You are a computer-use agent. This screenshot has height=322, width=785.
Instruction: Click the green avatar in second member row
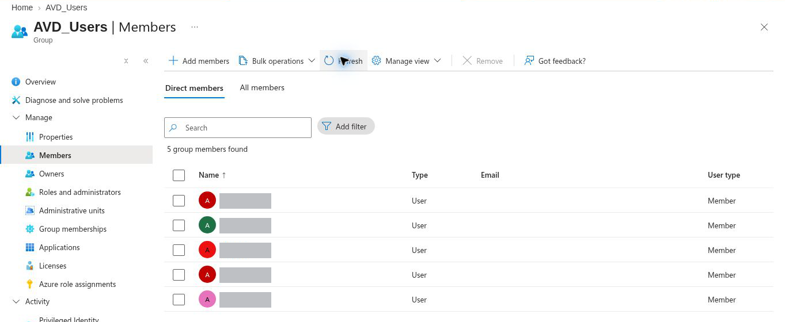click(207, 225)
